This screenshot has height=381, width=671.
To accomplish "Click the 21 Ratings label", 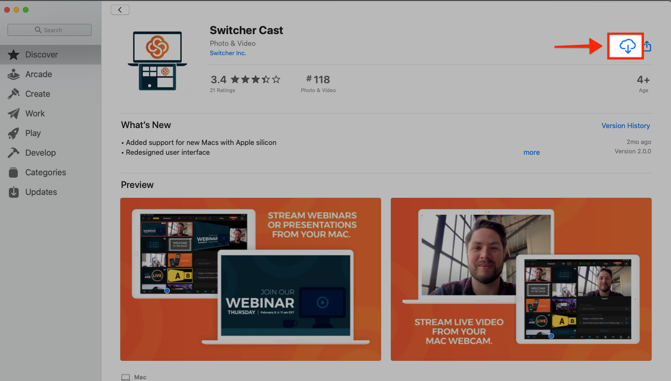I will 223,90.
